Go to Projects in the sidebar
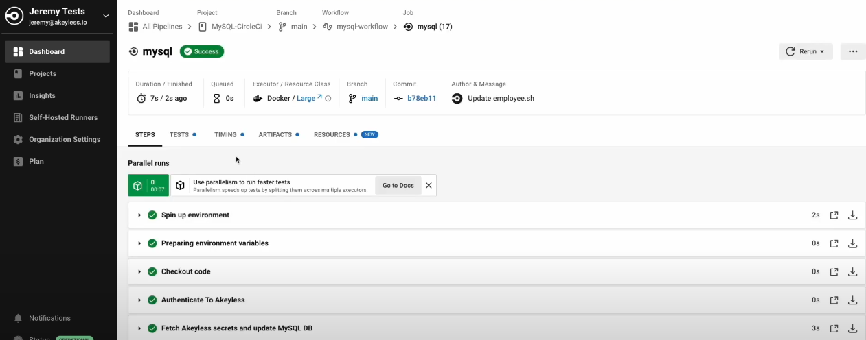Viewport: 866px width, 340px height. 58,73
